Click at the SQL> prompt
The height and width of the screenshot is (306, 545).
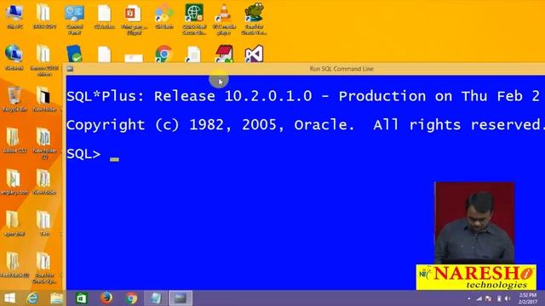pos(83,154)
